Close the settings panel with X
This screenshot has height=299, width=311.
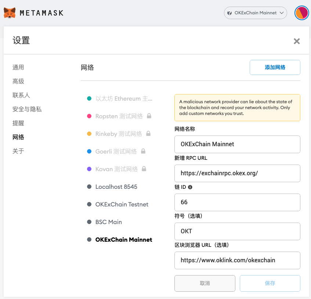pos(297,41)
